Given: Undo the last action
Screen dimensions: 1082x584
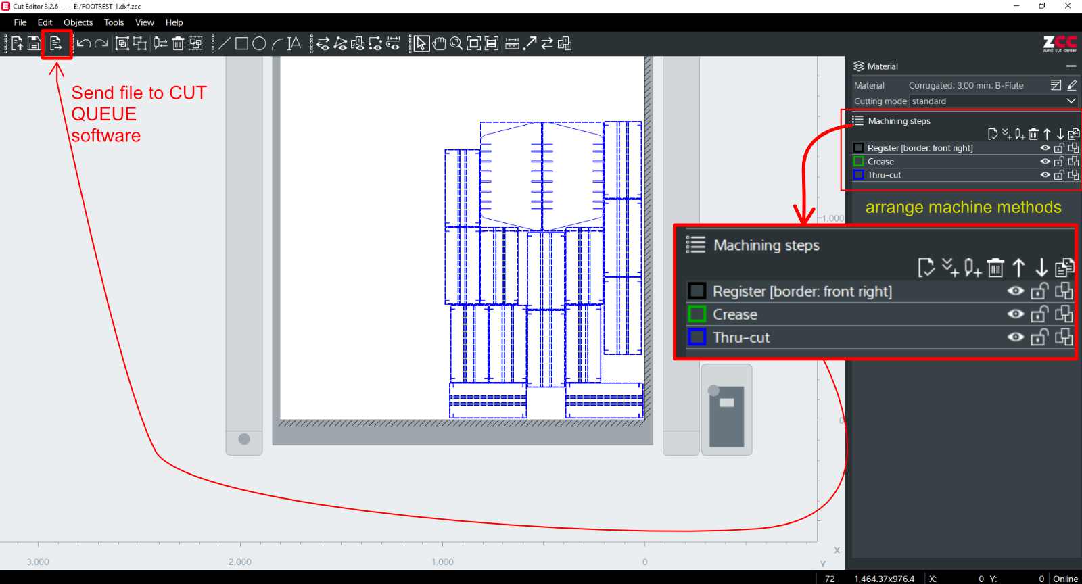Looking at the screenshot, I should 84,44.
